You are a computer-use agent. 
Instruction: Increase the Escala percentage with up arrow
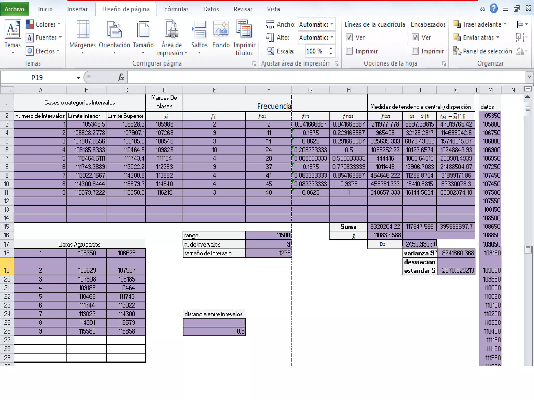(331, 48)
